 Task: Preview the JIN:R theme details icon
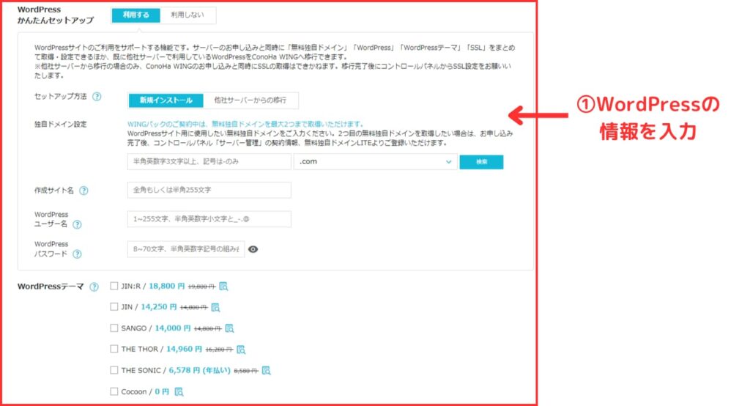pos(223,287)
